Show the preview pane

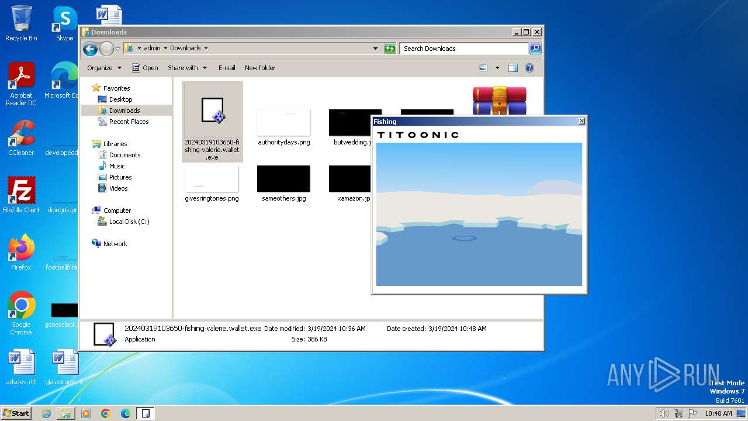513,68
